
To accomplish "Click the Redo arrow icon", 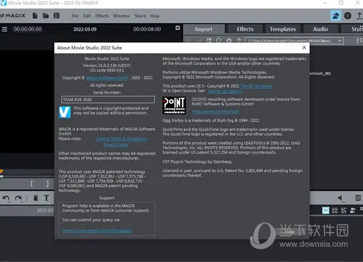I will coord(18,198).
